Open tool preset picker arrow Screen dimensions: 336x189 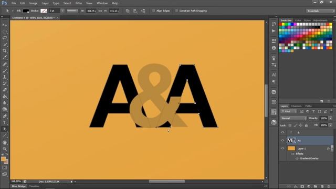13,10
